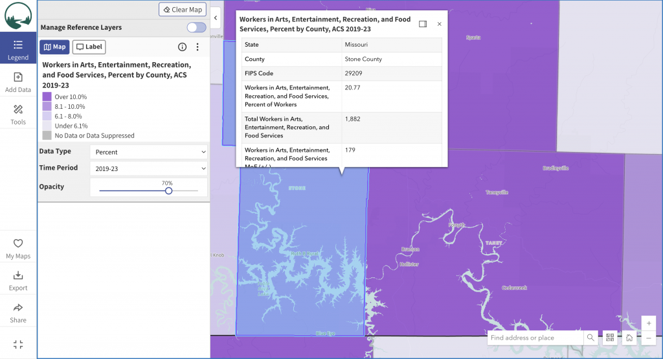Open the basemap gallery grid icon
Screen dimensions: 663x359
[610, 338]
